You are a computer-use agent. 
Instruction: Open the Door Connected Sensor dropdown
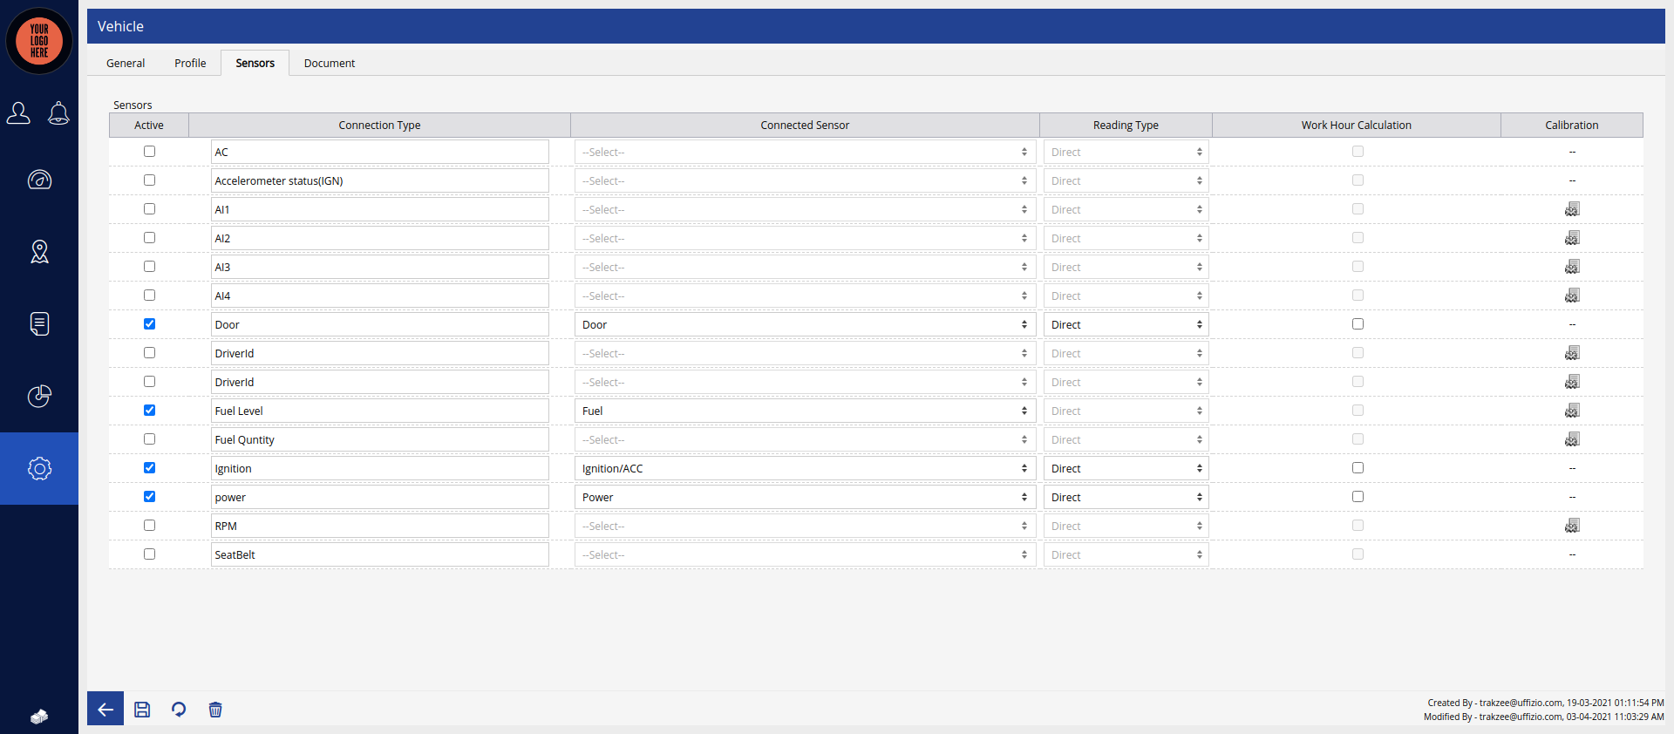[805, 324]
